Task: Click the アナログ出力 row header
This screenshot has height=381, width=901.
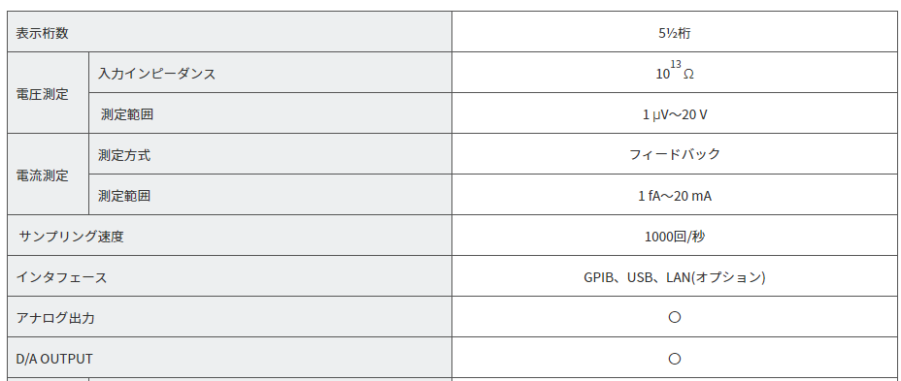Action: point(229,317)
